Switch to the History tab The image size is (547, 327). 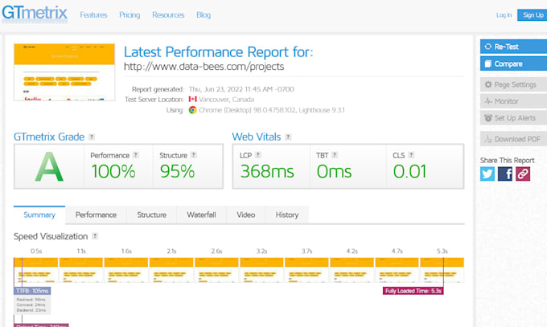(x=287, y=215)
